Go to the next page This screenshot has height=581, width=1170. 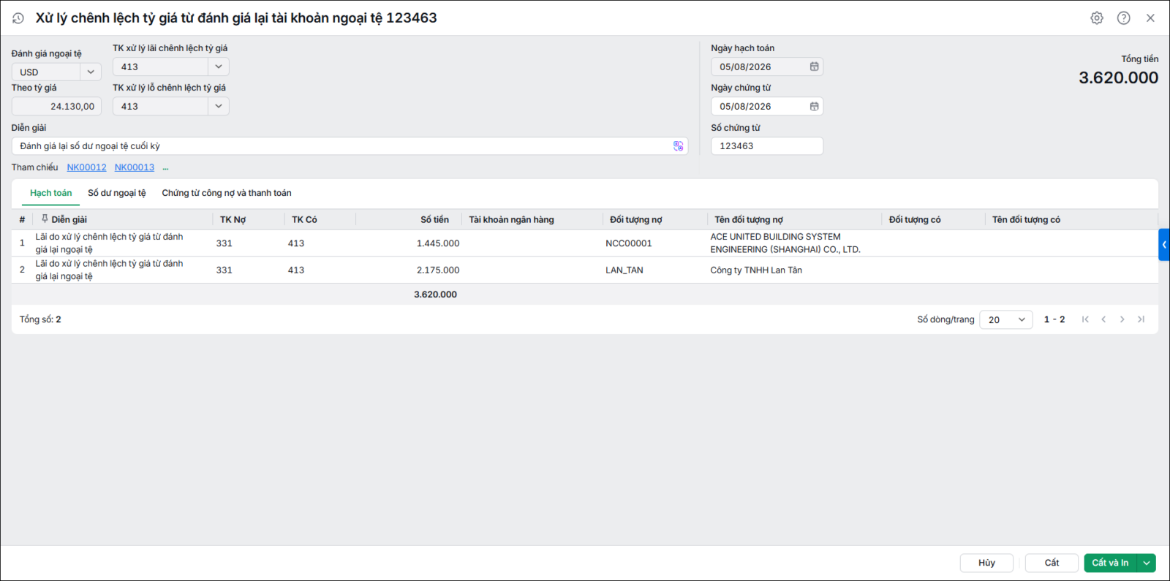click(x=1122, y=319)
